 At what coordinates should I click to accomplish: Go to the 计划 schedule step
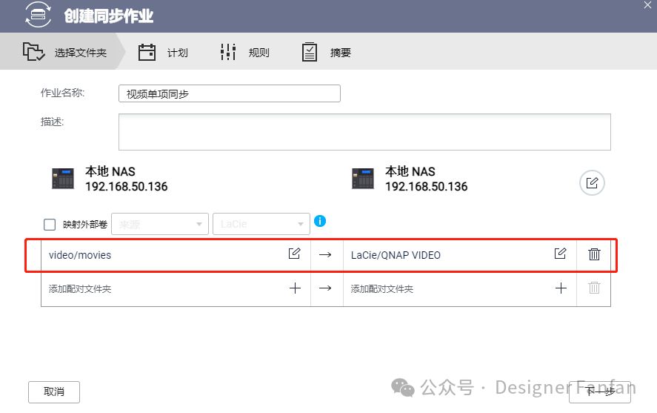click(x=164, y=53)
